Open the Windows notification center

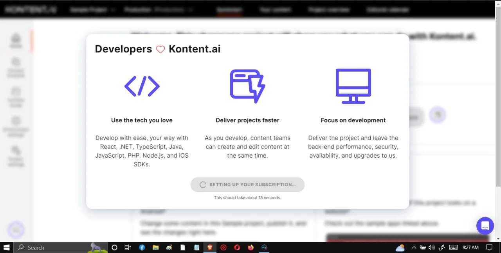(489, 248)
